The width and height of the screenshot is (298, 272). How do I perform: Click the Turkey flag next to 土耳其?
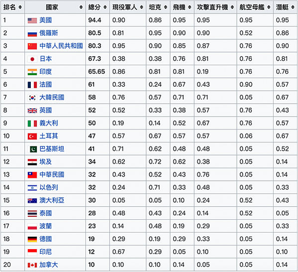[32, 136]
